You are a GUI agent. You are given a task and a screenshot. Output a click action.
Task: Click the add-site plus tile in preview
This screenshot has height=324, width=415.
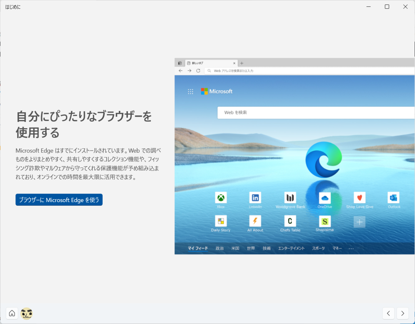point(359,222)
